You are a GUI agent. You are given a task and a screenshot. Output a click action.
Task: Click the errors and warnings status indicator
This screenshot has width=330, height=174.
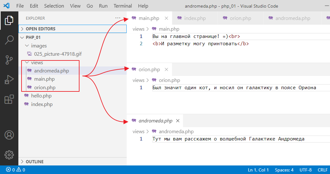[16, 170]
